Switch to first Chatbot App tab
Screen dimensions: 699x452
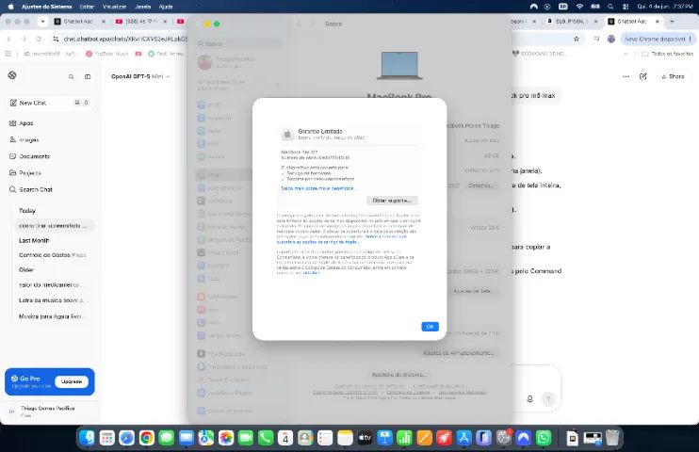pos(78,22)
